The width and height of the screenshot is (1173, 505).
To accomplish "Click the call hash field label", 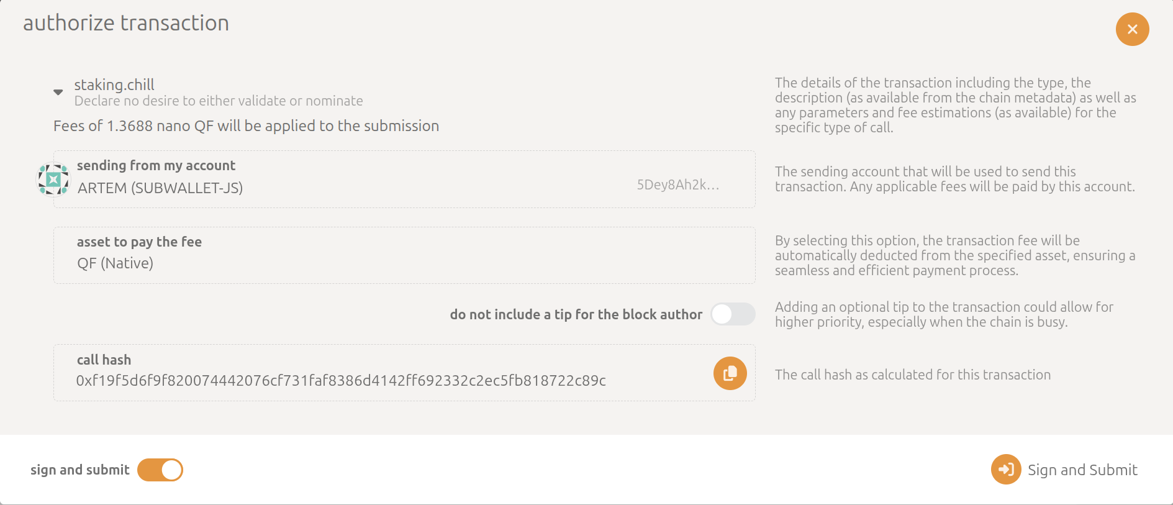I will click(104, 359).
